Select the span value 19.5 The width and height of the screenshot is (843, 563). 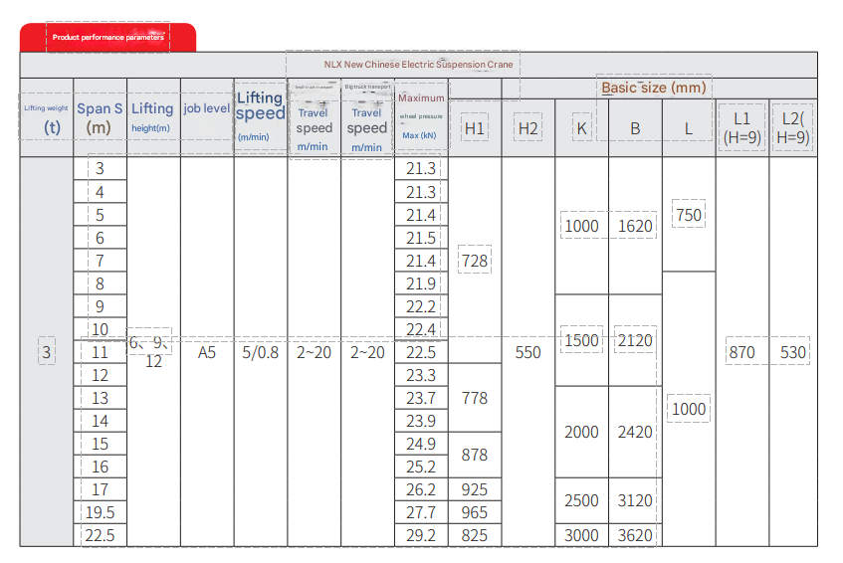[x=100, y=512]
